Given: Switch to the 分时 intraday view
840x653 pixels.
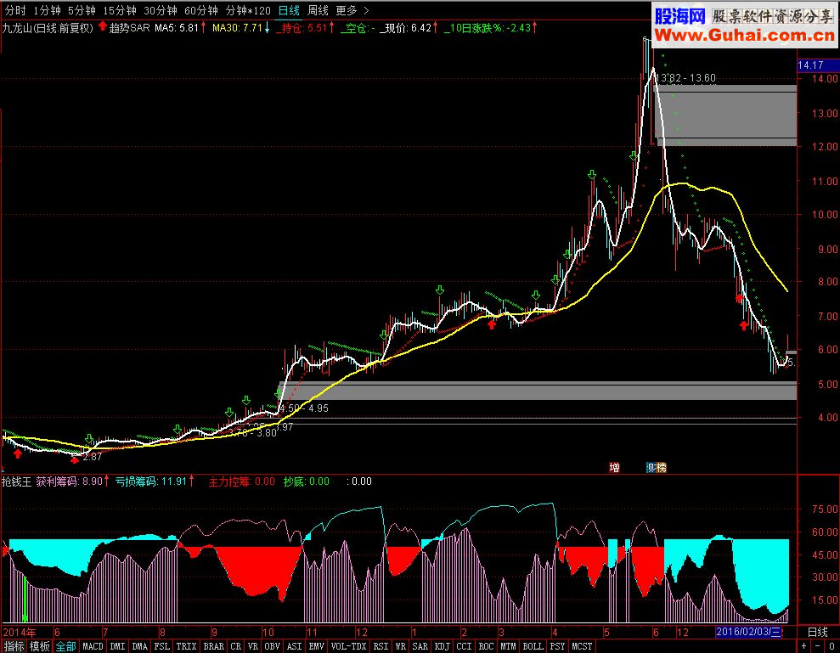Looking at the screenshot, I should click(15, 10).
